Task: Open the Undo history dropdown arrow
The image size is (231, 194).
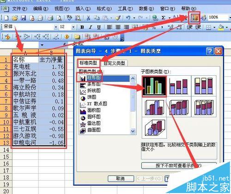Action: pos(134,18)
